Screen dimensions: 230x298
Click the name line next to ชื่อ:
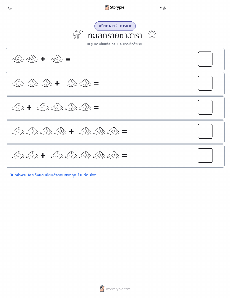click(x=57, y=11)
